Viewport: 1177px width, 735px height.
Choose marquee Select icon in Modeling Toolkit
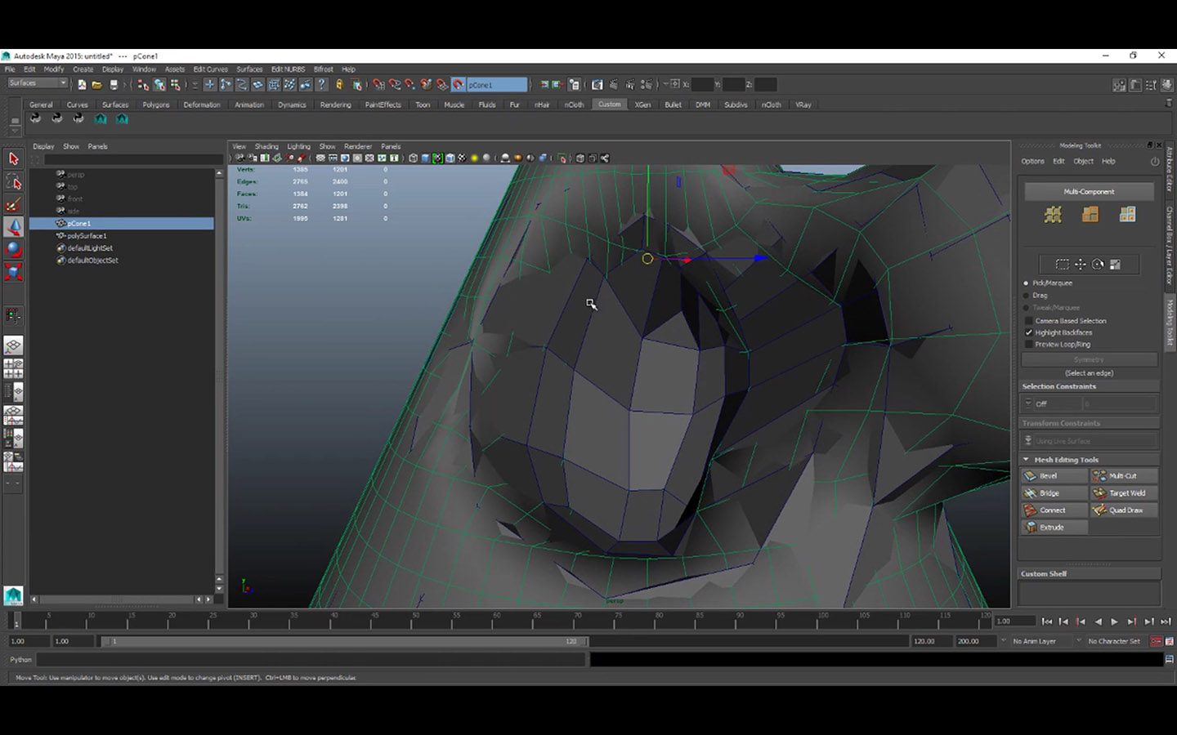(1062, 264)
